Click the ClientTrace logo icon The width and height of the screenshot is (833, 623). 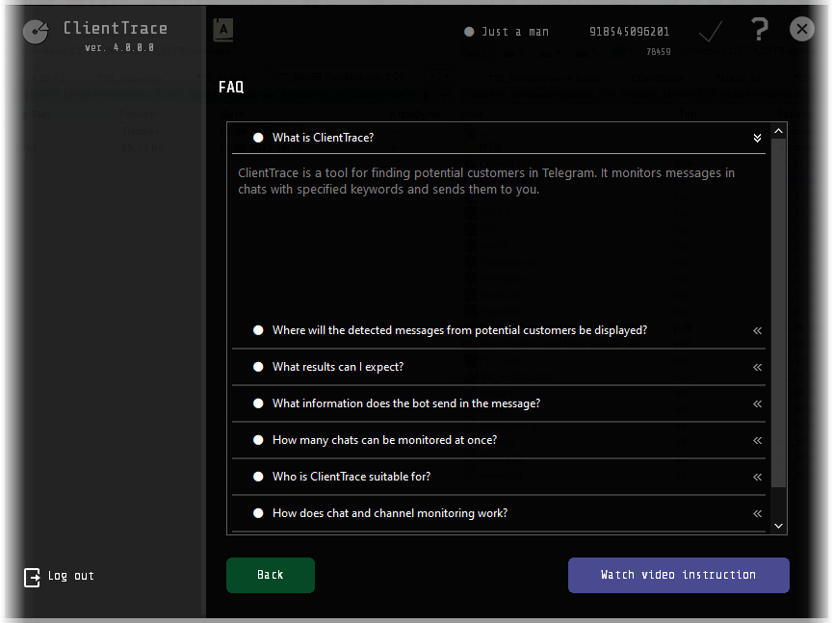[36, 33]
